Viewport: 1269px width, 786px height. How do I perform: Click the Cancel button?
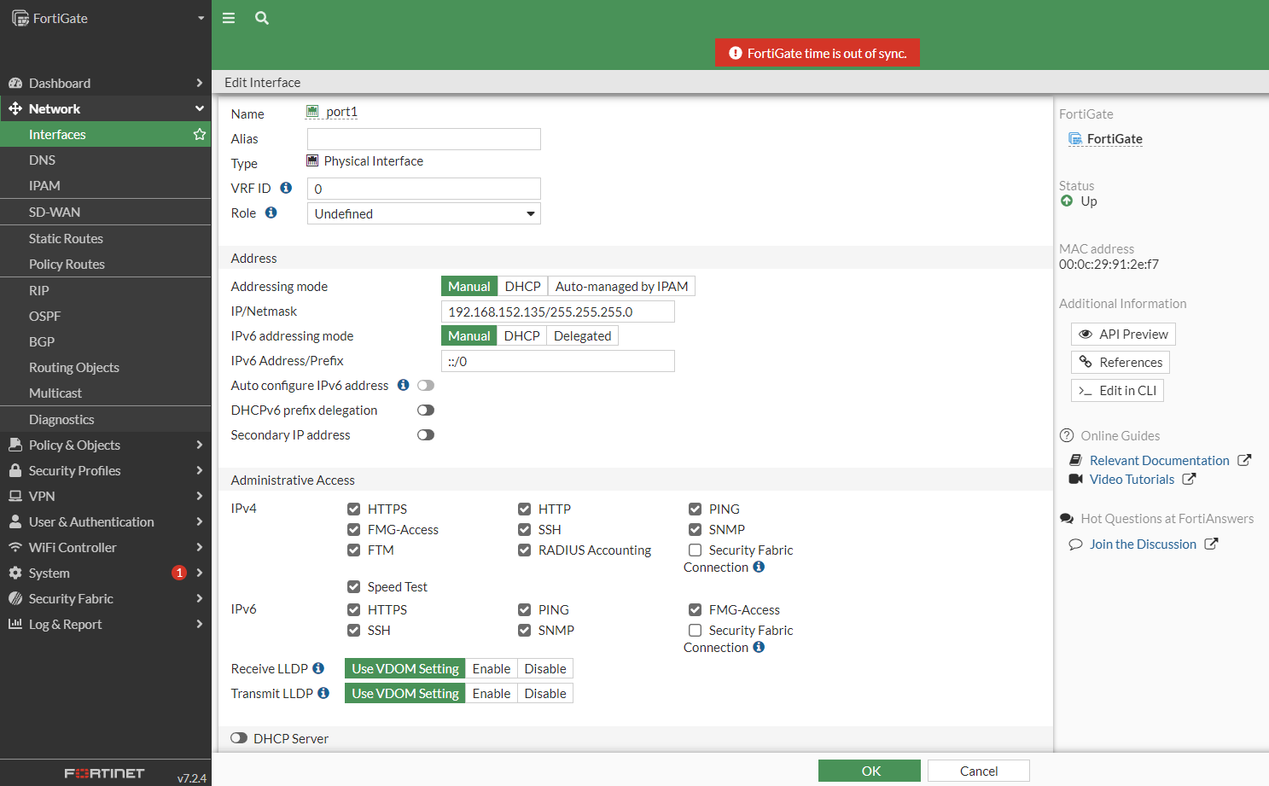[x=979, y=771]
